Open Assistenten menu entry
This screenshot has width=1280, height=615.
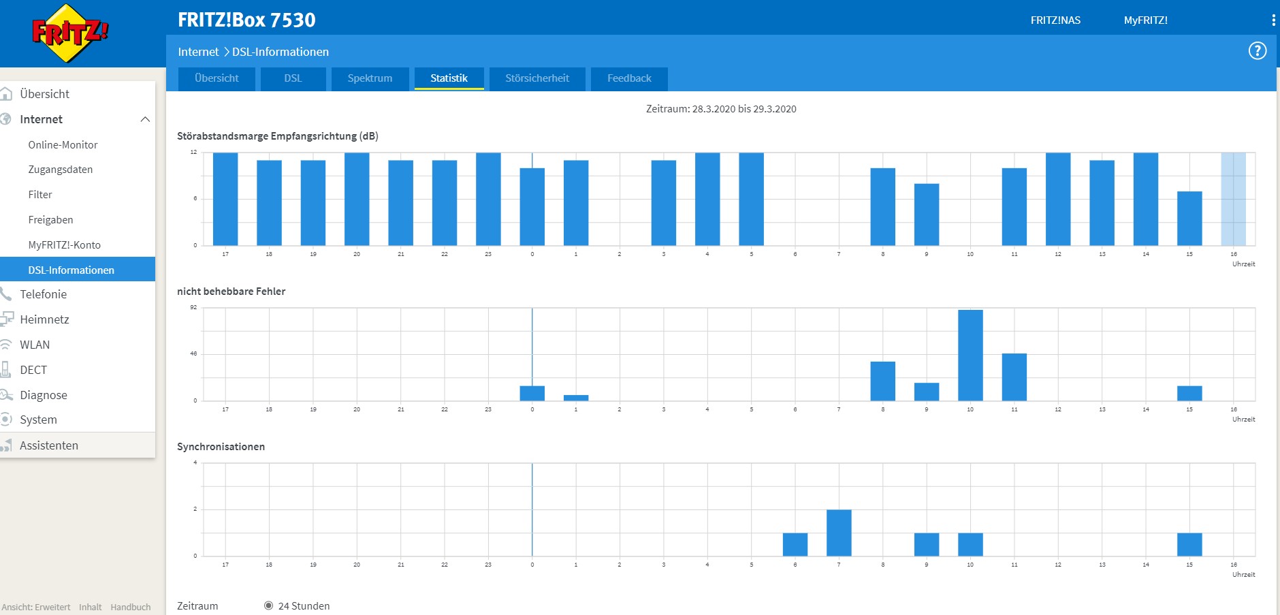[x=49, y=445]
